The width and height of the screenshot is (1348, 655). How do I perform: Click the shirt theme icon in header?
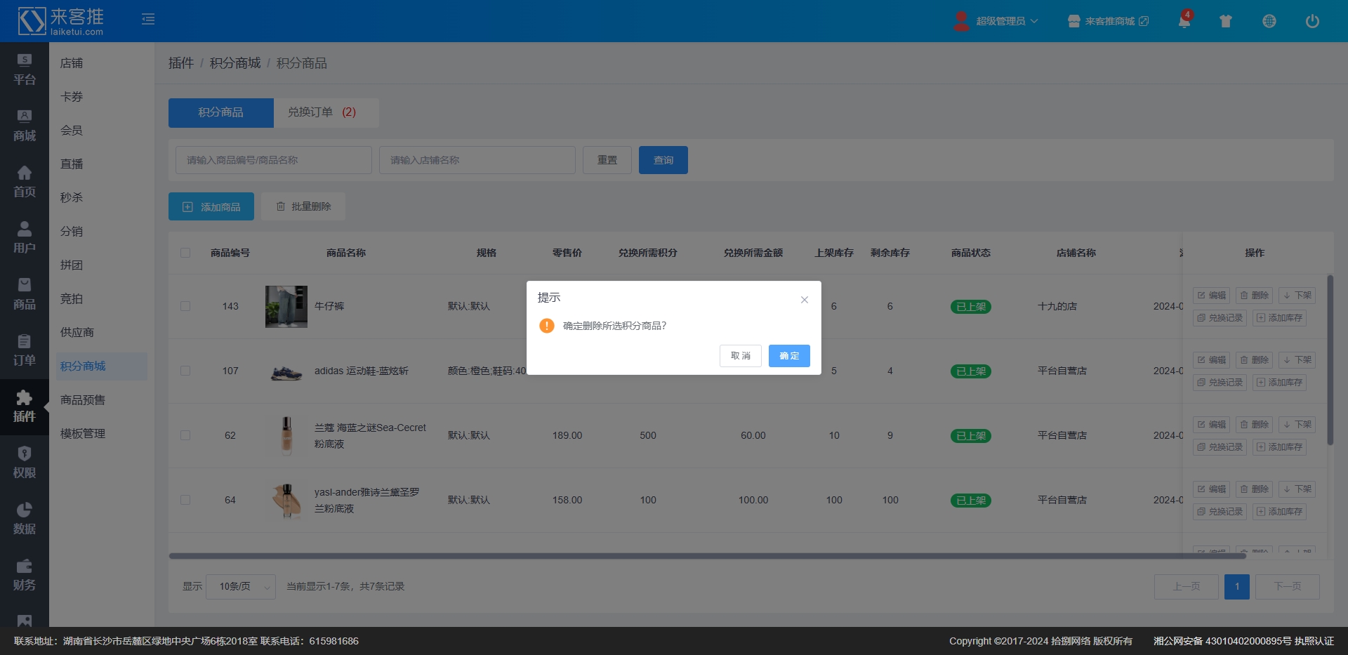coord(1226,21)
